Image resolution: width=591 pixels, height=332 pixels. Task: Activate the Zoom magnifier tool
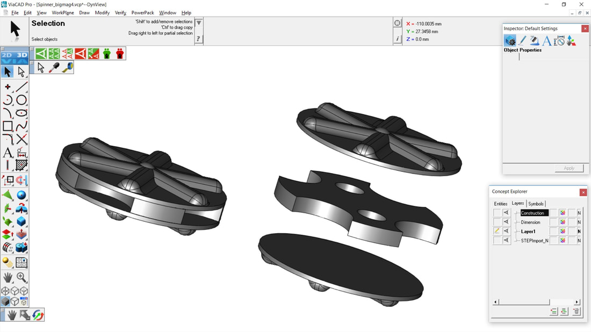[x=21, y=277]
